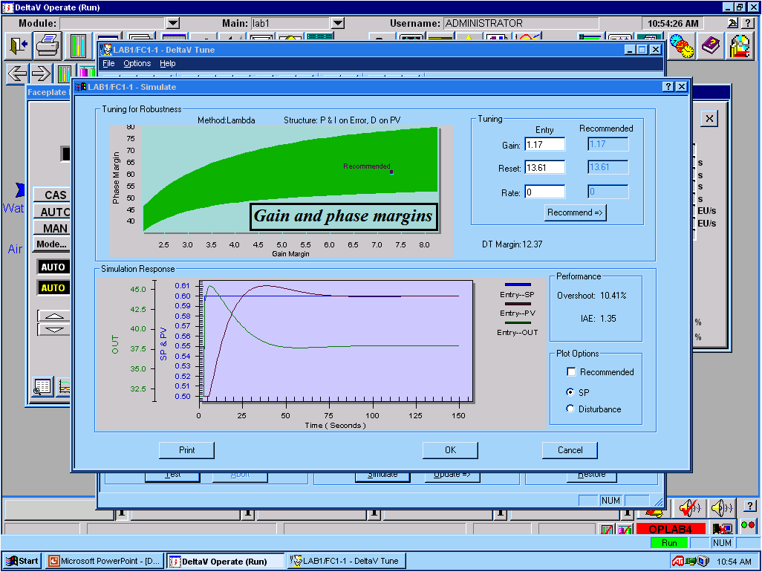Open the File menu in DeltaV Tune
This screenshot has height=572, width=762.
[109, 63]
